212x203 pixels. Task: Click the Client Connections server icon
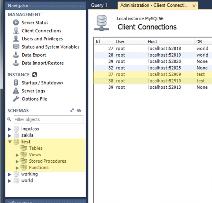pyautogui.click(x=16, y=30)
